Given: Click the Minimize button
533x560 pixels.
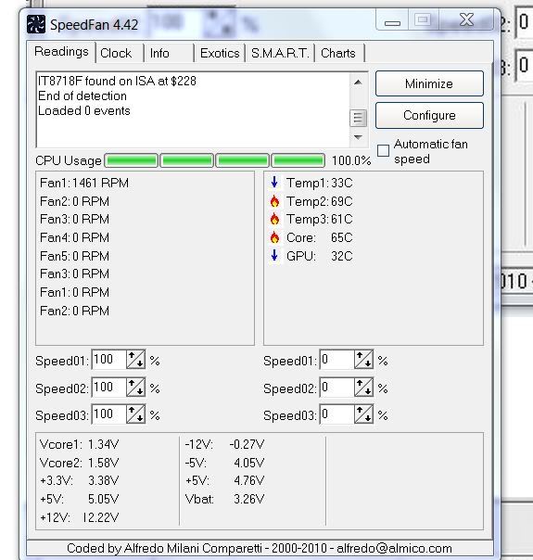Looking at the screenshot, I should (429, 83).
